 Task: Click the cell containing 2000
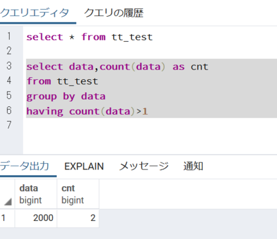(x=36, y=218)
